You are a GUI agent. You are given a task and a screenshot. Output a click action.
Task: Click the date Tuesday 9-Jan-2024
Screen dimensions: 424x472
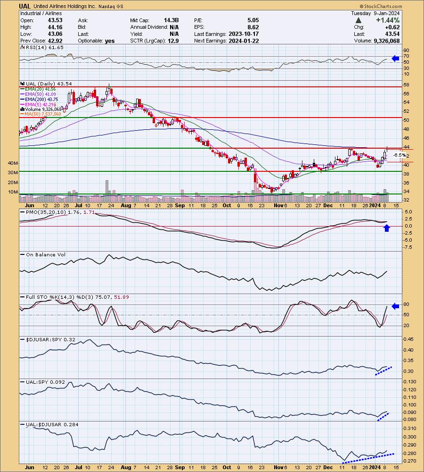[x=375, y=13]
